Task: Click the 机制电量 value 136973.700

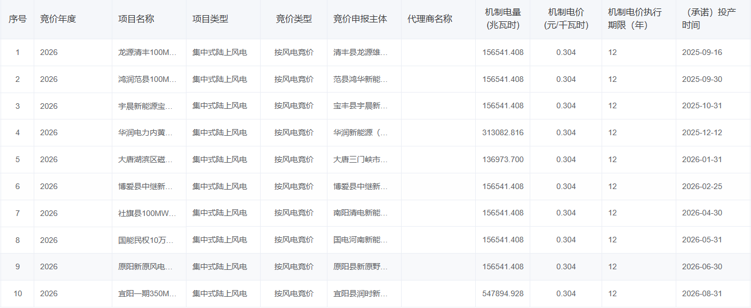Action: tap(503, 160)
